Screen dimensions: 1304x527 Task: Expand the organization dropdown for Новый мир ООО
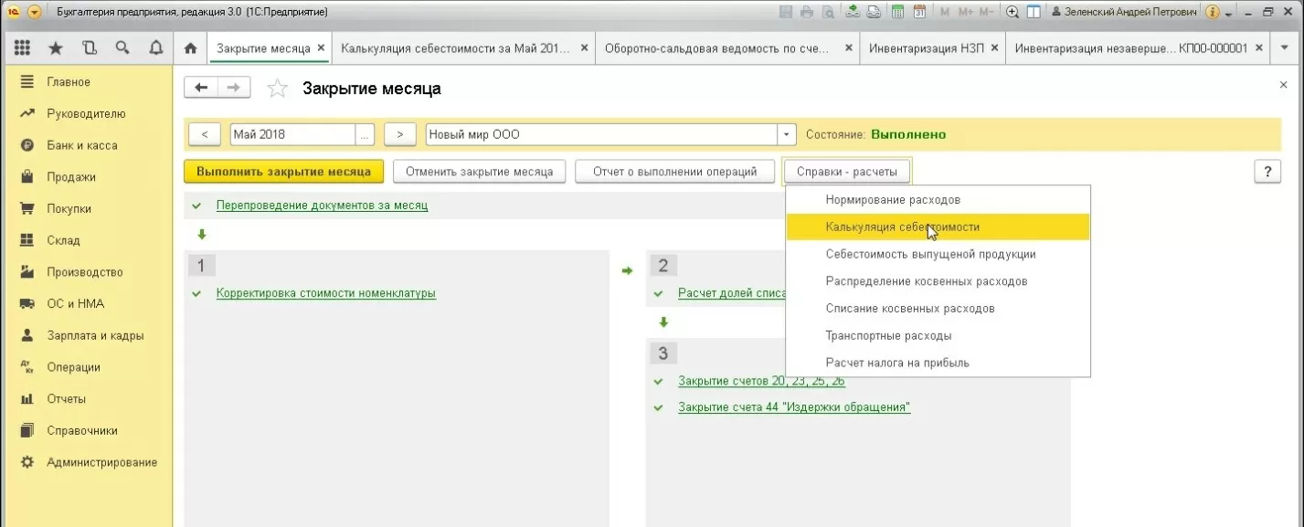coord(787,134)
